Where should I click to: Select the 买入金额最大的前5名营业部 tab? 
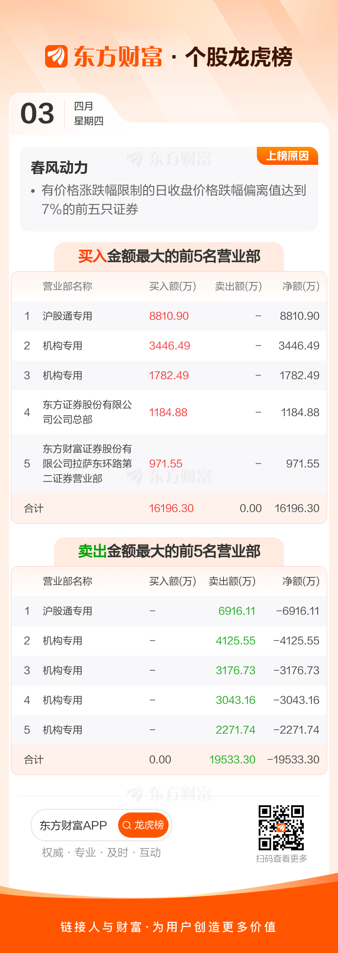pos(169,257)
